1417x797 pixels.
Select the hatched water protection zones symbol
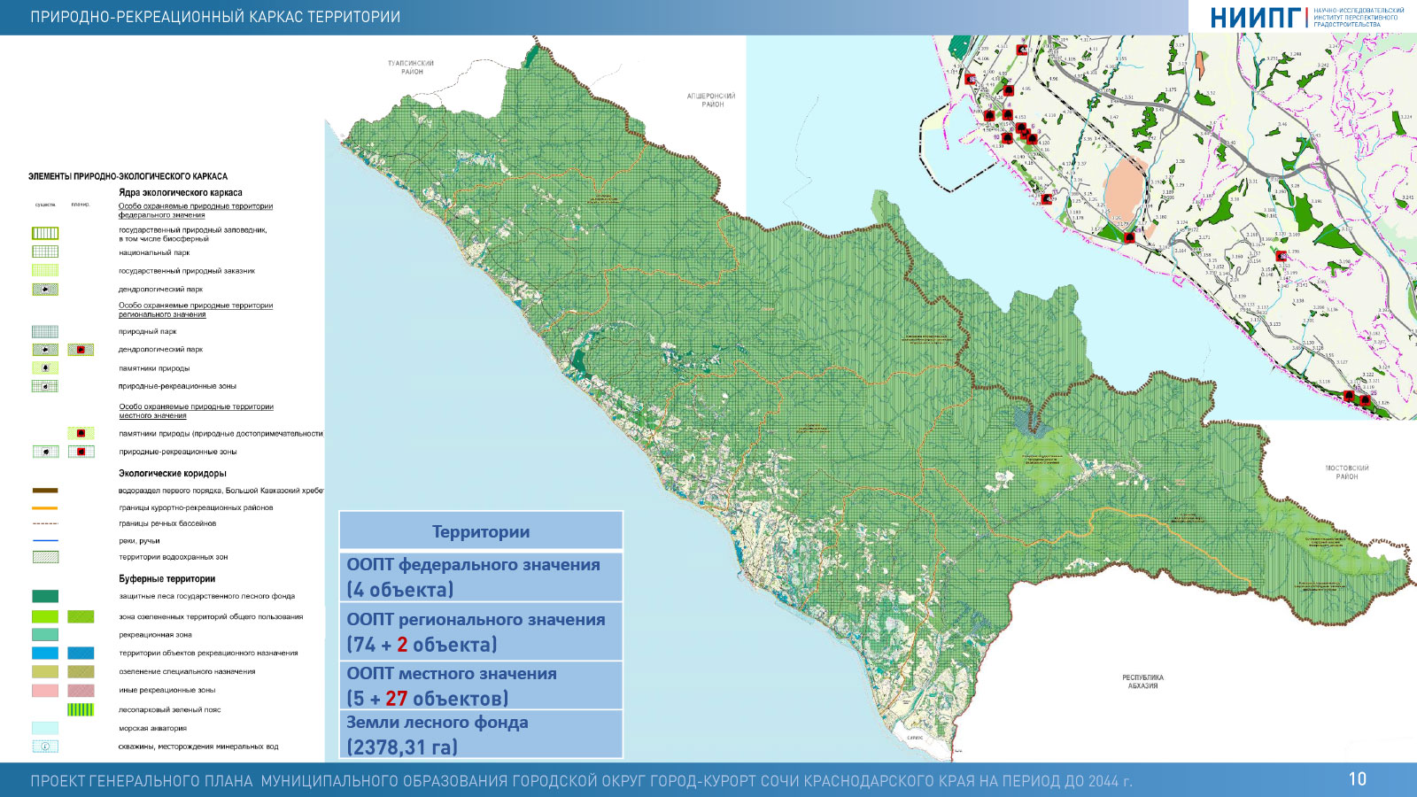[x=45, y=557]
